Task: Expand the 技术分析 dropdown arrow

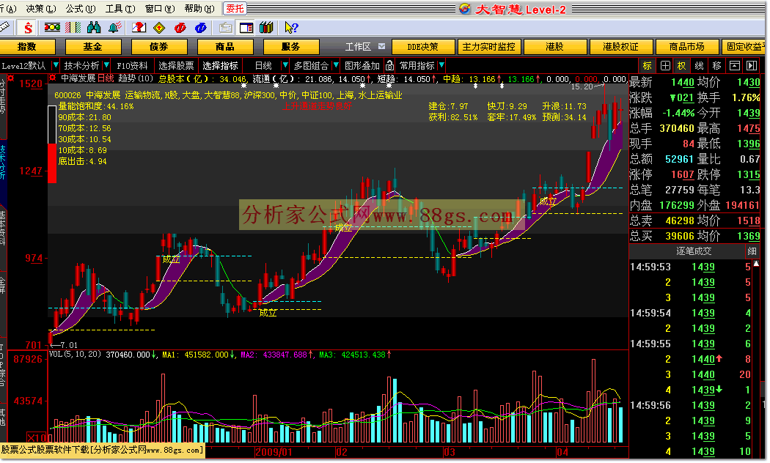Action: [x=106, y=65]
